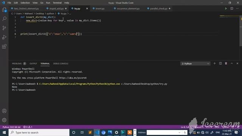Click python folder in the breadcrumb
This screenshot has height=136, width=242.
point(50,14)
